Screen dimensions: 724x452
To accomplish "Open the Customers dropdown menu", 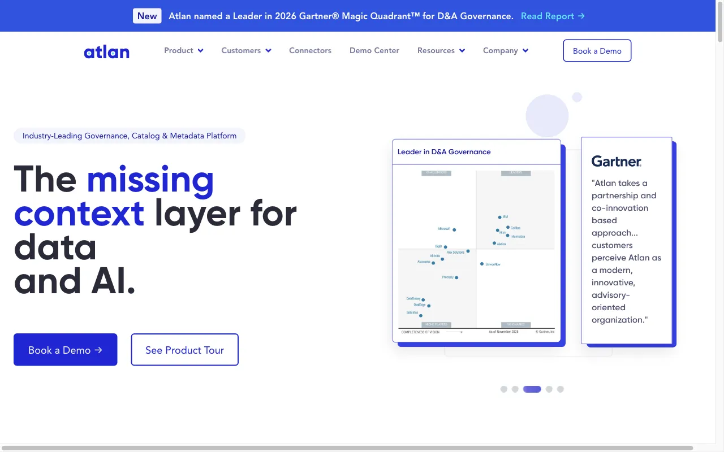I will (x=247, y=50).
